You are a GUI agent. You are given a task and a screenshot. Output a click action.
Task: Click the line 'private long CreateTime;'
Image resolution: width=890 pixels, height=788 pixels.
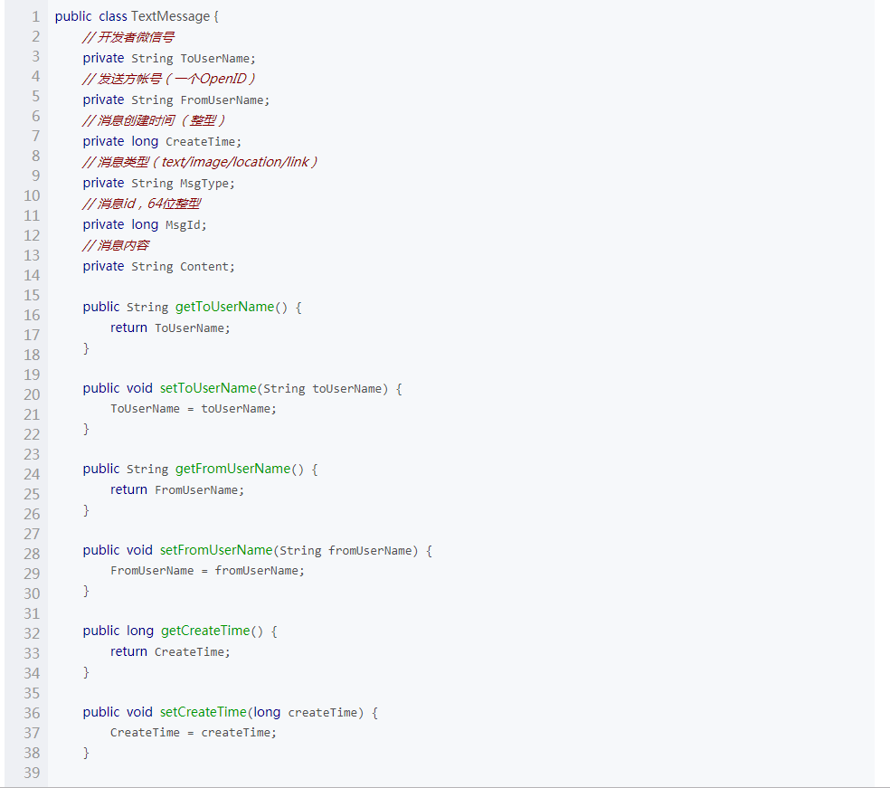[x=162, y=141]
